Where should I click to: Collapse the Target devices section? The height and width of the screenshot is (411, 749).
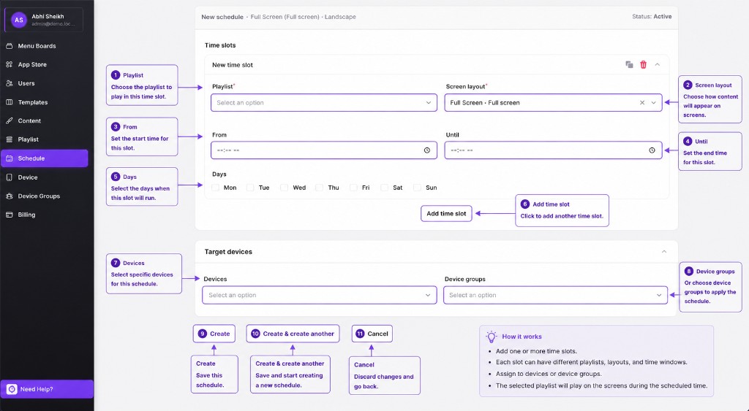point(664,251)
